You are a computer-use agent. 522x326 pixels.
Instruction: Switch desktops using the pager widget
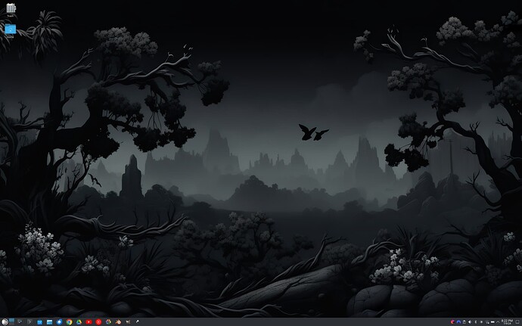pos(12,320)
